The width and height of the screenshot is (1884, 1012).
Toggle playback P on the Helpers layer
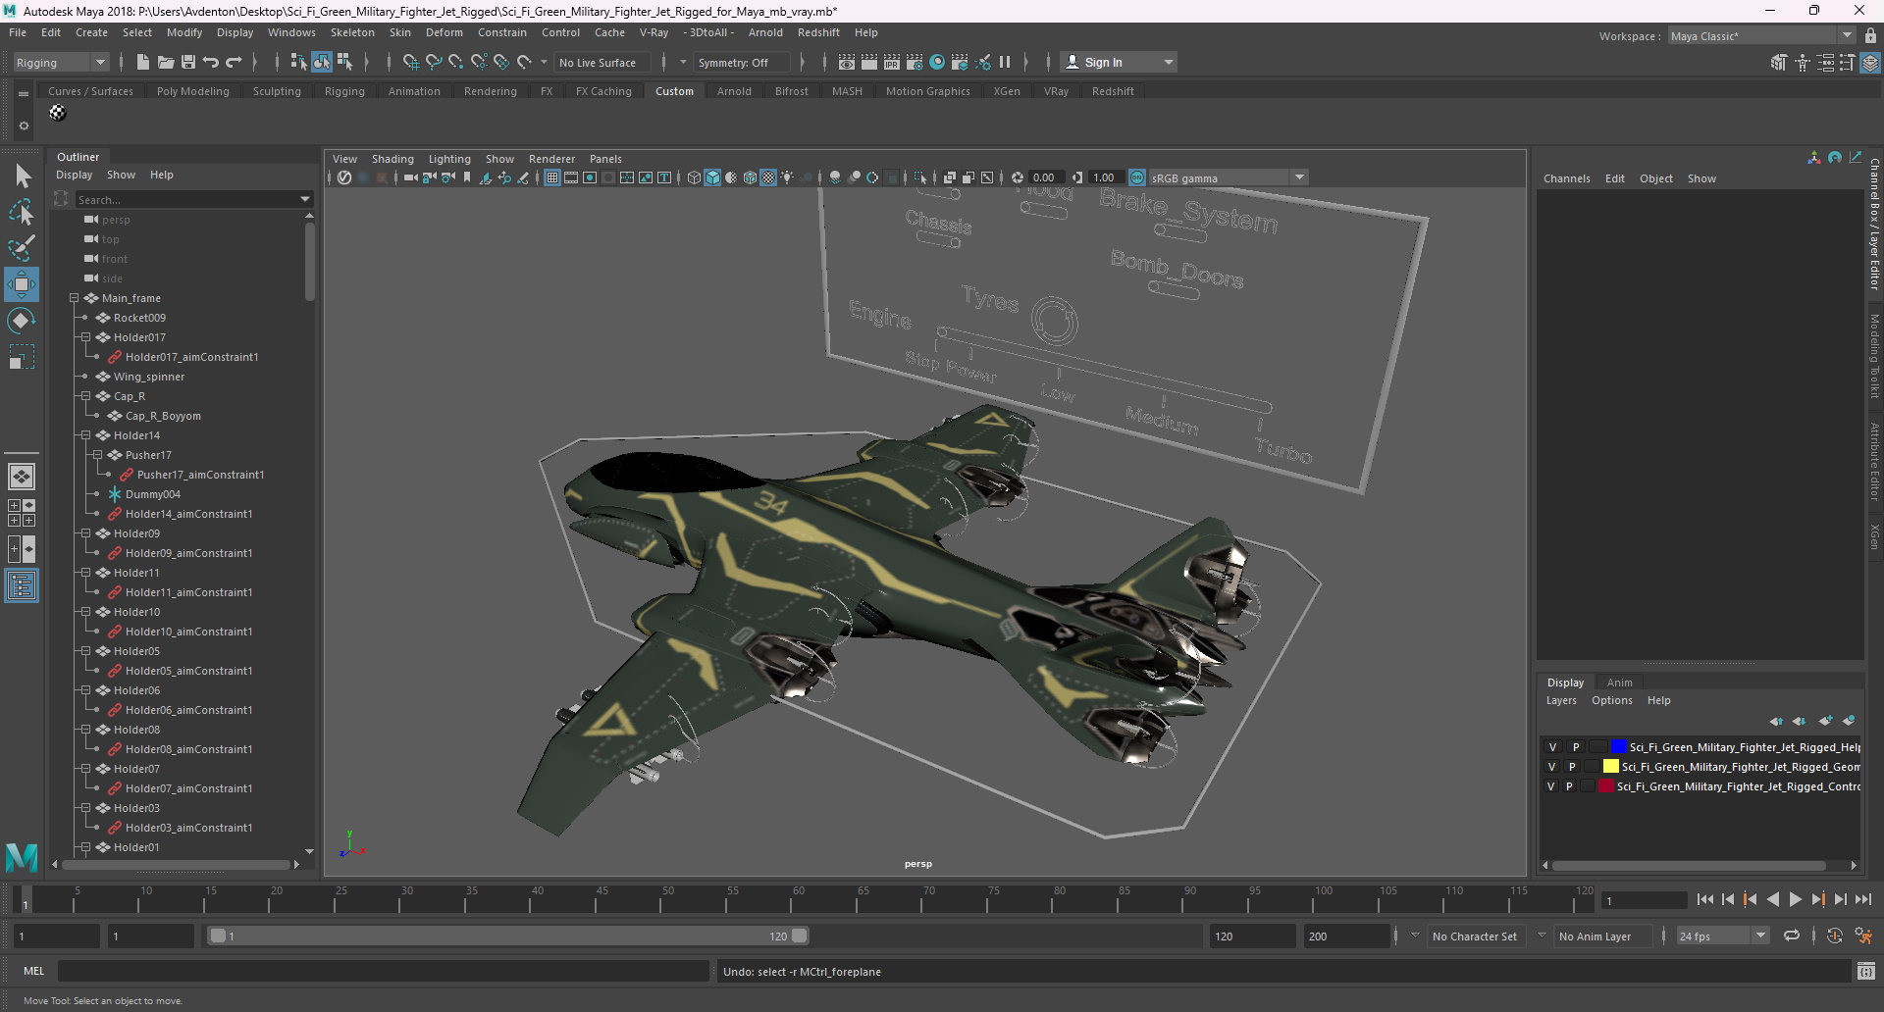point(1575,747)
